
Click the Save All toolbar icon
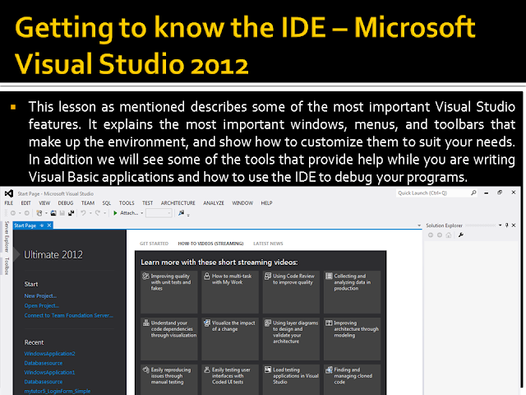click(x=72, y=213)
